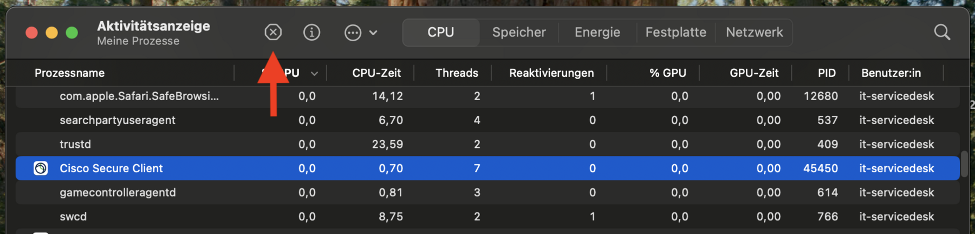Show the Netzwerk tab
This screenshot has height=234, width=975.
click(x=754, y=32)
